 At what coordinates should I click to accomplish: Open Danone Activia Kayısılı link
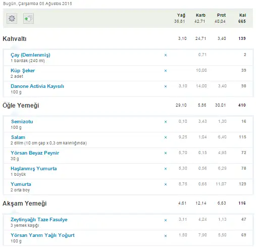coord(37,86)
